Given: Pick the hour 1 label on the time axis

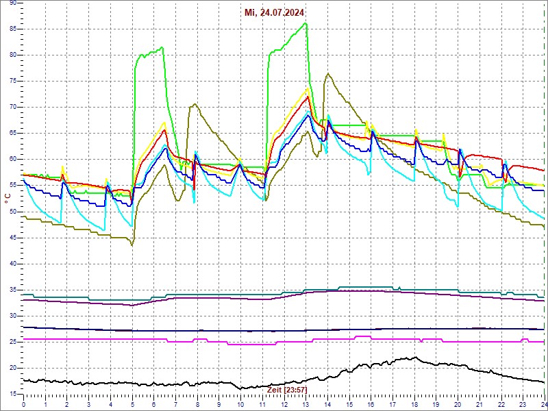Looking at the screenshot, I should click(45, 403).
